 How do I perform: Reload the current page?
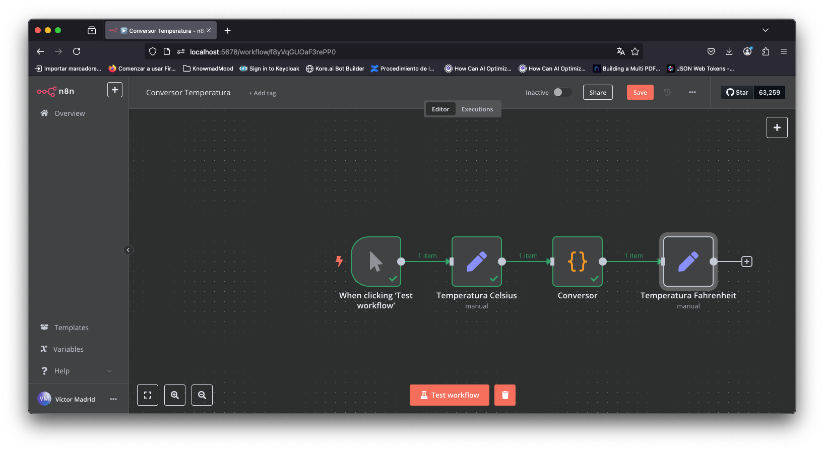77,51
